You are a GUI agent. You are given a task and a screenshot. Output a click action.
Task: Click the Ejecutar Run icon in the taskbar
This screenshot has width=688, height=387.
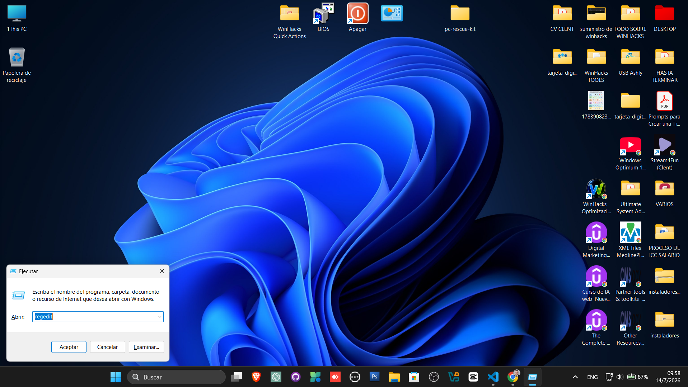point(533,377)
